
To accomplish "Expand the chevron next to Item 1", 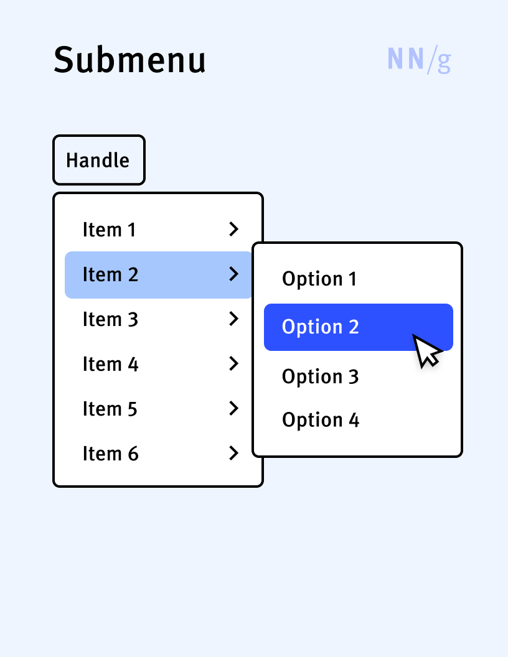I will tap(234, 230).
